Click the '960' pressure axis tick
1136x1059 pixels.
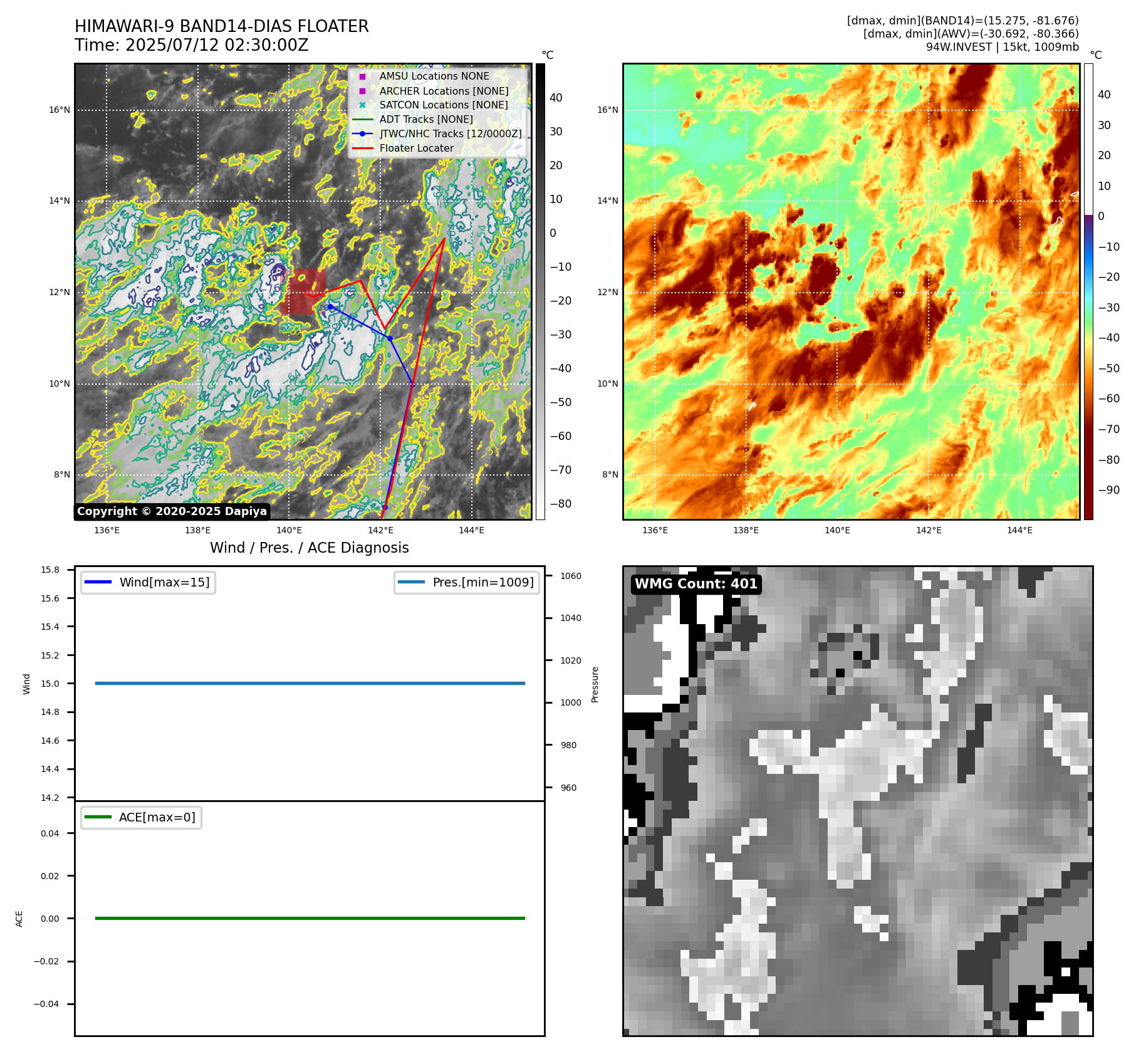click(568, 788)
